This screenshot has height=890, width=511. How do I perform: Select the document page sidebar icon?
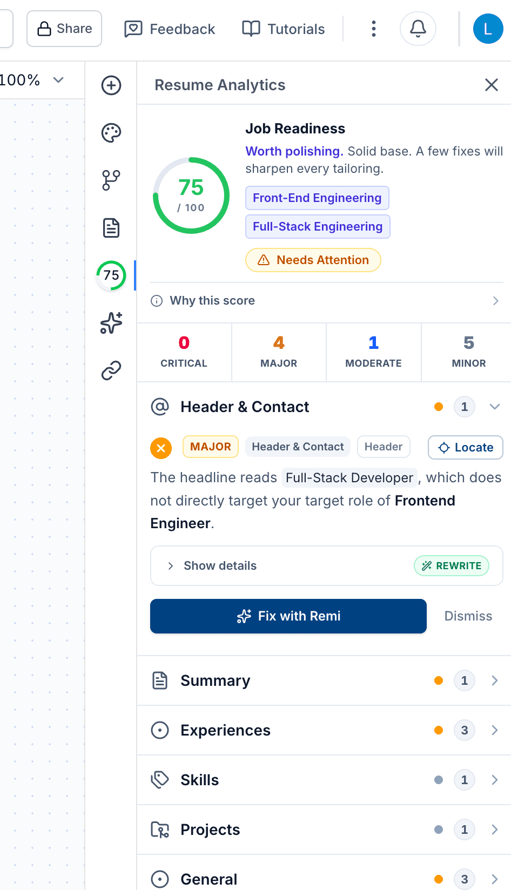111,228
